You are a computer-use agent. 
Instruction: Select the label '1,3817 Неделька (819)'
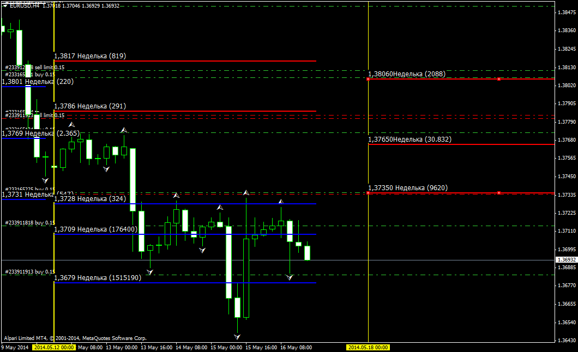90,56
